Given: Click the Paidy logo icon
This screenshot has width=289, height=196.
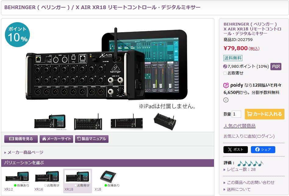Looking at the screenshot, I should click(x=226, y=85).
